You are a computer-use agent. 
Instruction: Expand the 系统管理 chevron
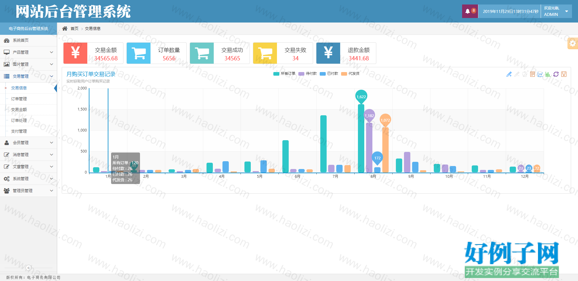51,179
